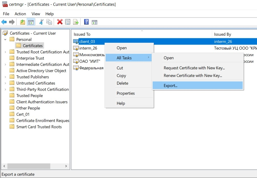Expand the Untrusted Certificates node

[x=5, y=83]
